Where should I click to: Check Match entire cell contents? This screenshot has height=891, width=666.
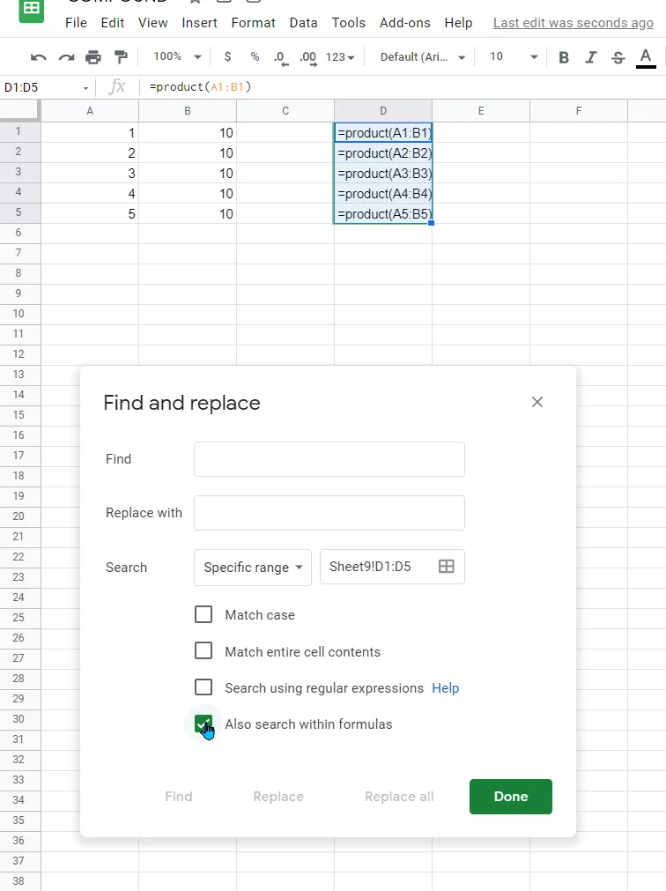point(203,651)
